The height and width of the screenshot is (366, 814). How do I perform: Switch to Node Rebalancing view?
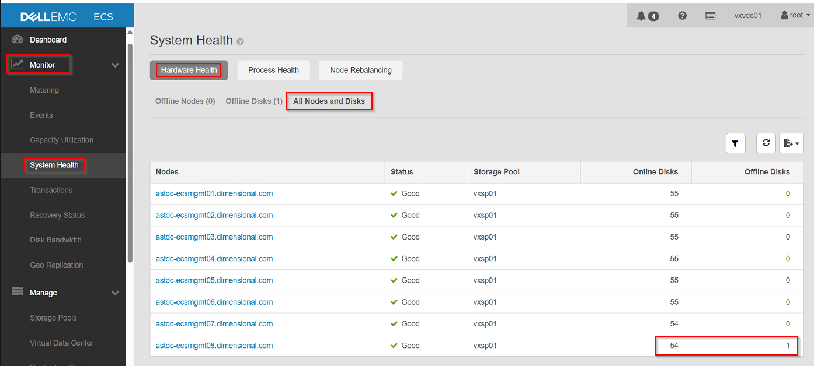[x=360, y=70]
